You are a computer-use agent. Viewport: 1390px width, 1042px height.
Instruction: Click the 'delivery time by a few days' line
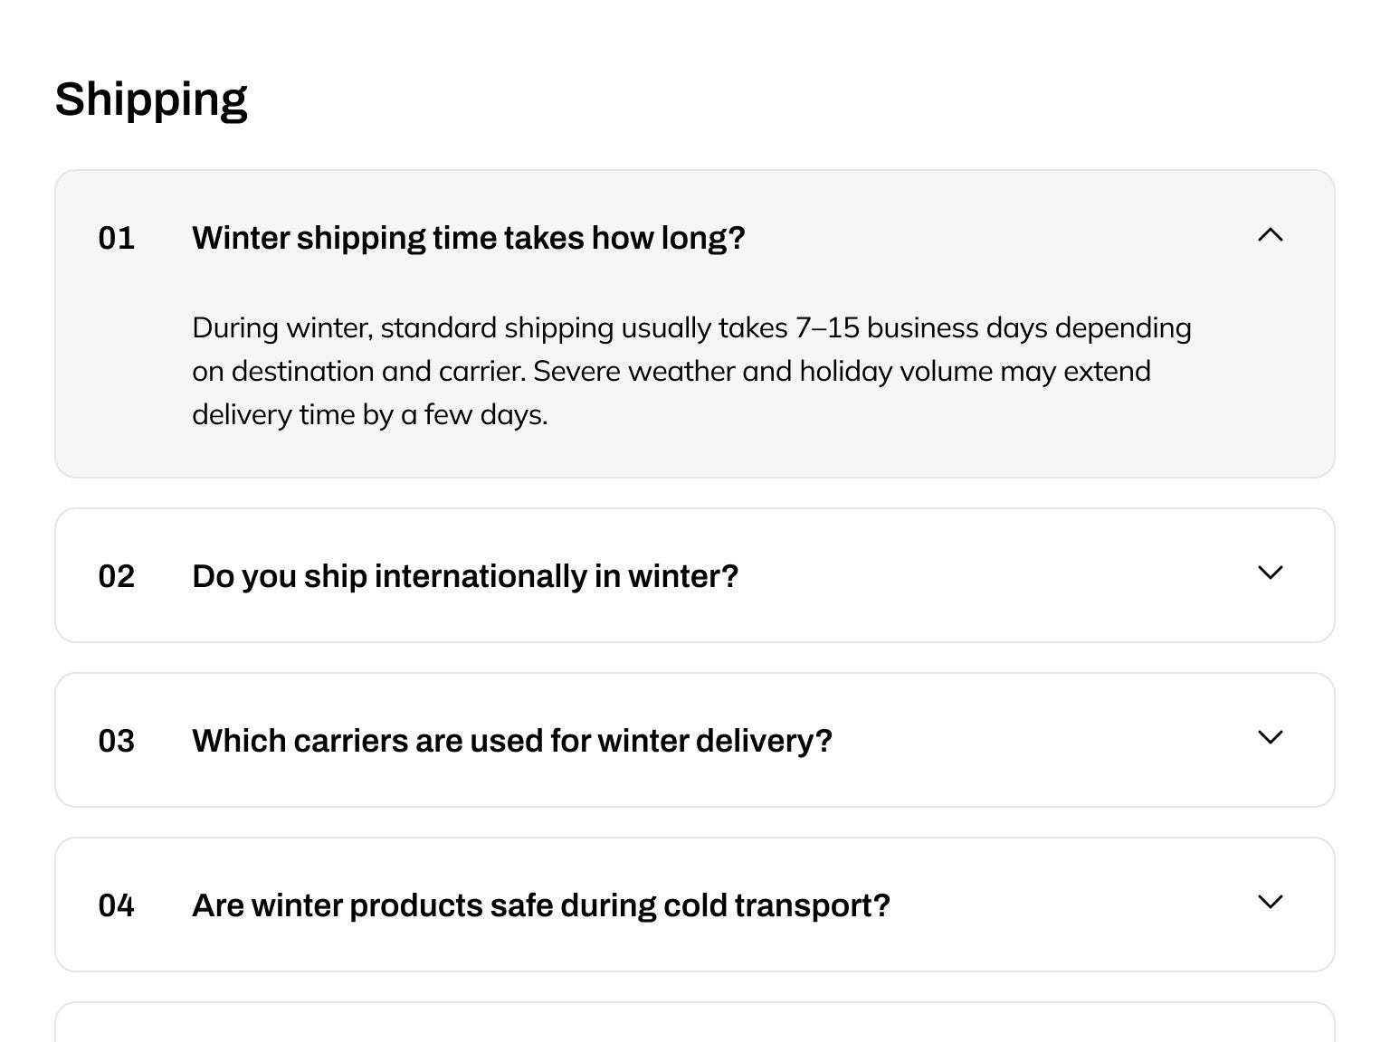(x=369, y=415)
